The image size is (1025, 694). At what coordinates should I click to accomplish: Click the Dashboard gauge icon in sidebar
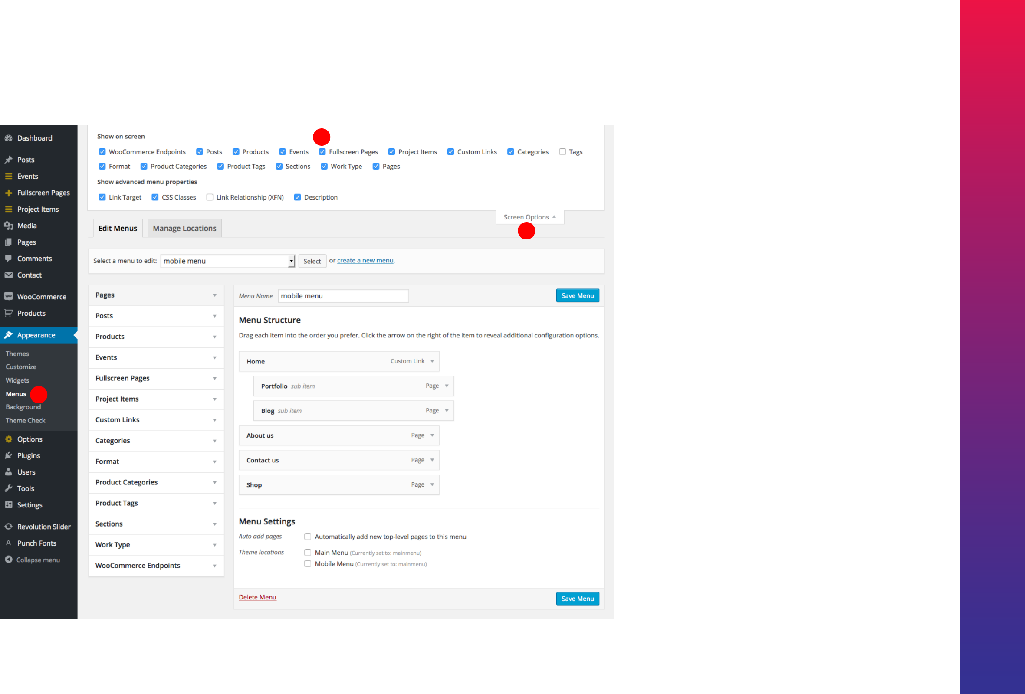point(8,138)
